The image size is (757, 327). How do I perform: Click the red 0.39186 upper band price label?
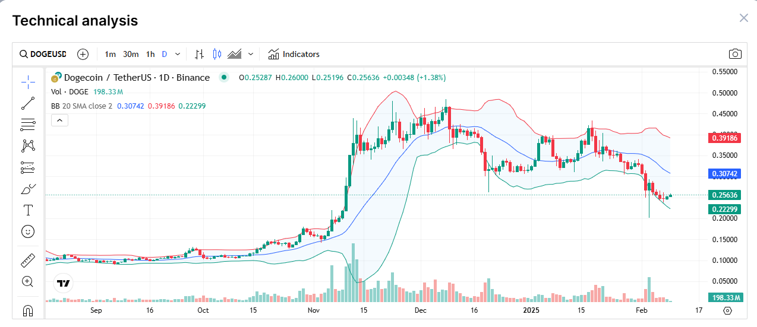click(x=724, y=138)
